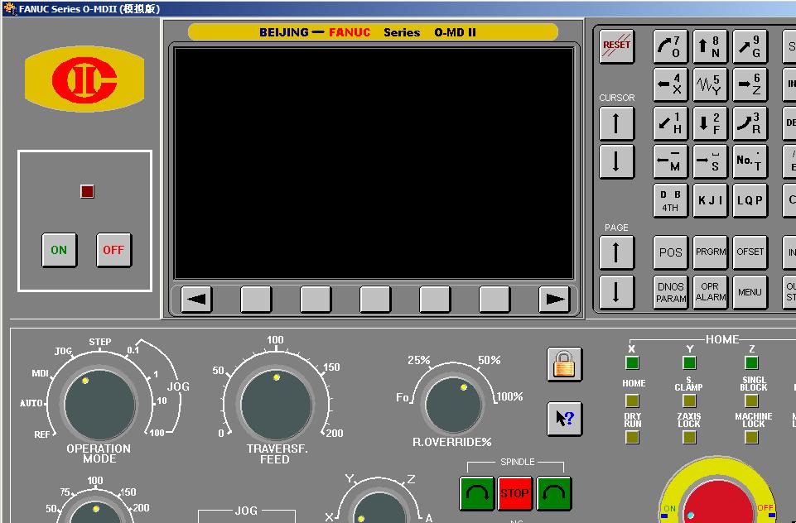Toggle the HOME indicator switch
Viewport: 796px width, 523px height.
click(x=632, y=401)
